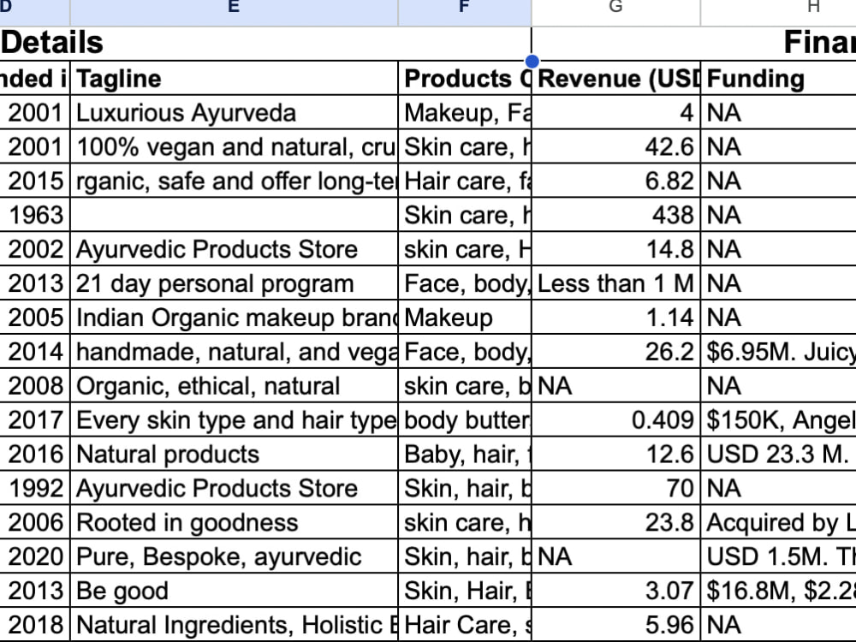Select products cell reading Makeup only

(x=465, y=318)
